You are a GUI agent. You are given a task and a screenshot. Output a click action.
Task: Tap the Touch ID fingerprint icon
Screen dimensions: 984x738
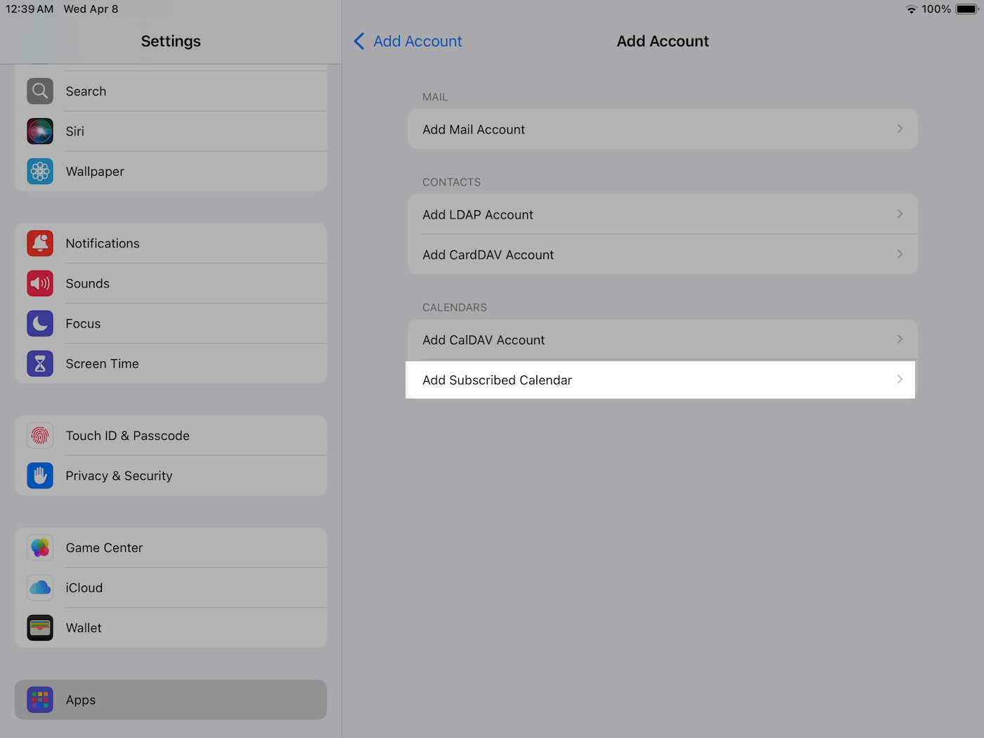[x=40, y=436]
